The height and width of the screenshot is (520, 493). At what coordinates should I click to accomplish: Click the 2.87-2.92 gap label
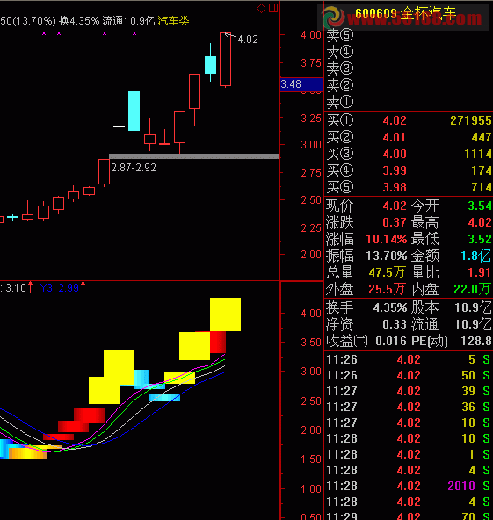134,168
